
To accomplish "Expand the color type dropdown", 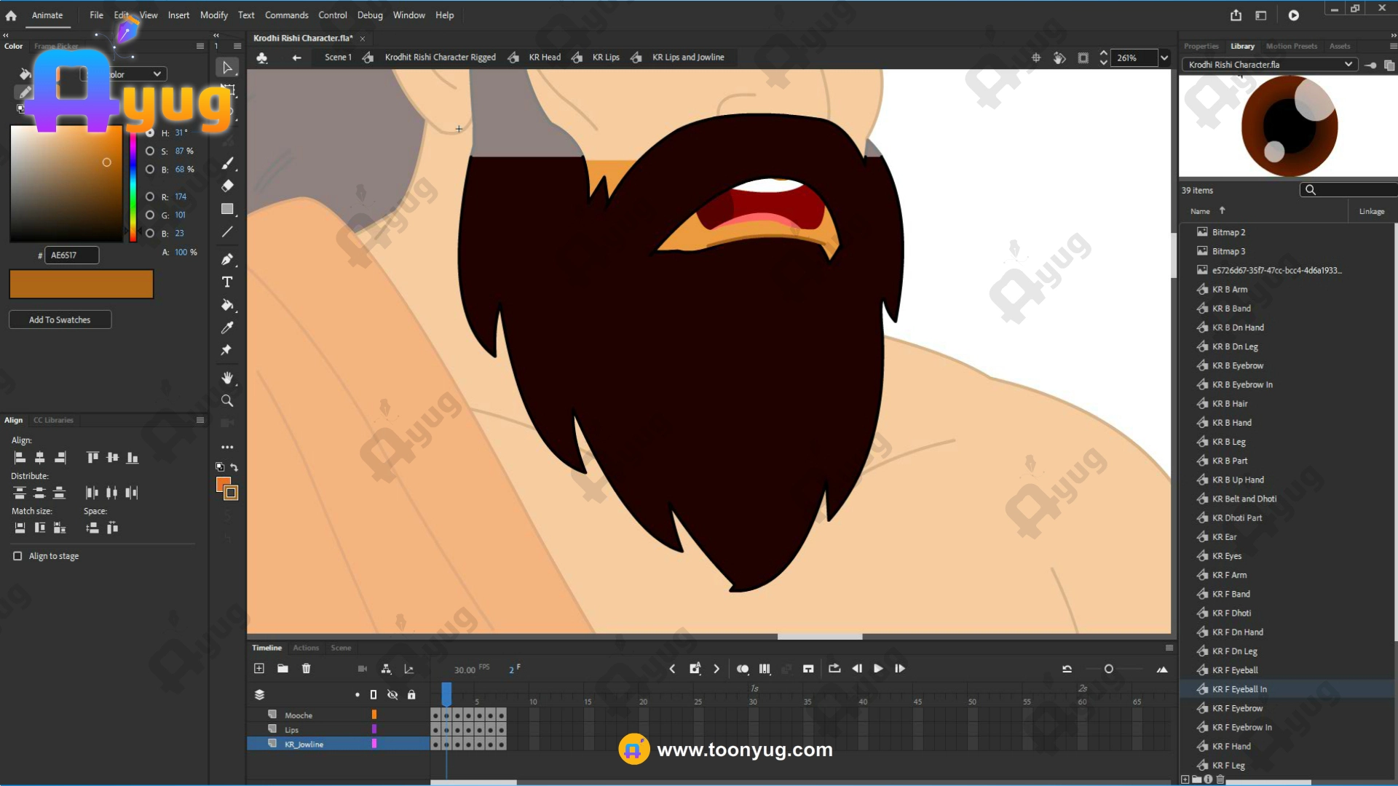I will 157,74.
